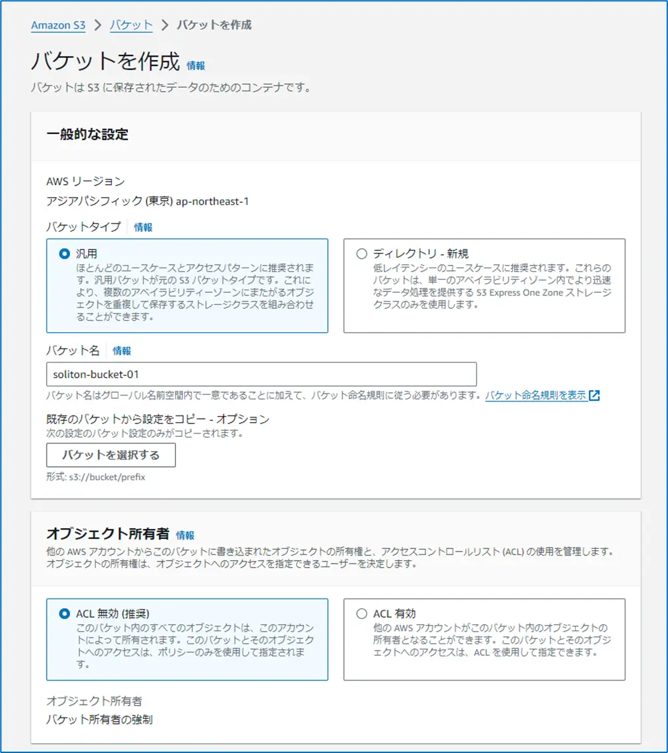This screenshot has width=668, height=753.
Task: Open 情報 link next to オブジェクト所有者
Action: pos(185,535)
